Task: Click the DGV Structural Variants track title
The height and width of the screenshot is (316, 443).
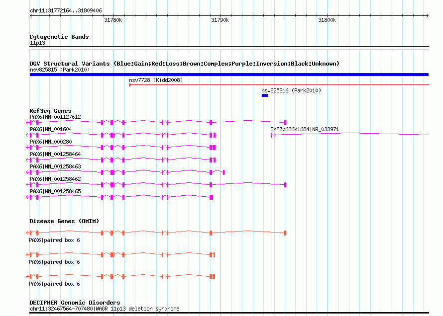Action: pos(184,64)
